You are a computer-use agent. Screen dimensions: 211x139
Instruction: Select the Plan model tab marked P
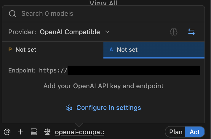(x=53, y=50)
